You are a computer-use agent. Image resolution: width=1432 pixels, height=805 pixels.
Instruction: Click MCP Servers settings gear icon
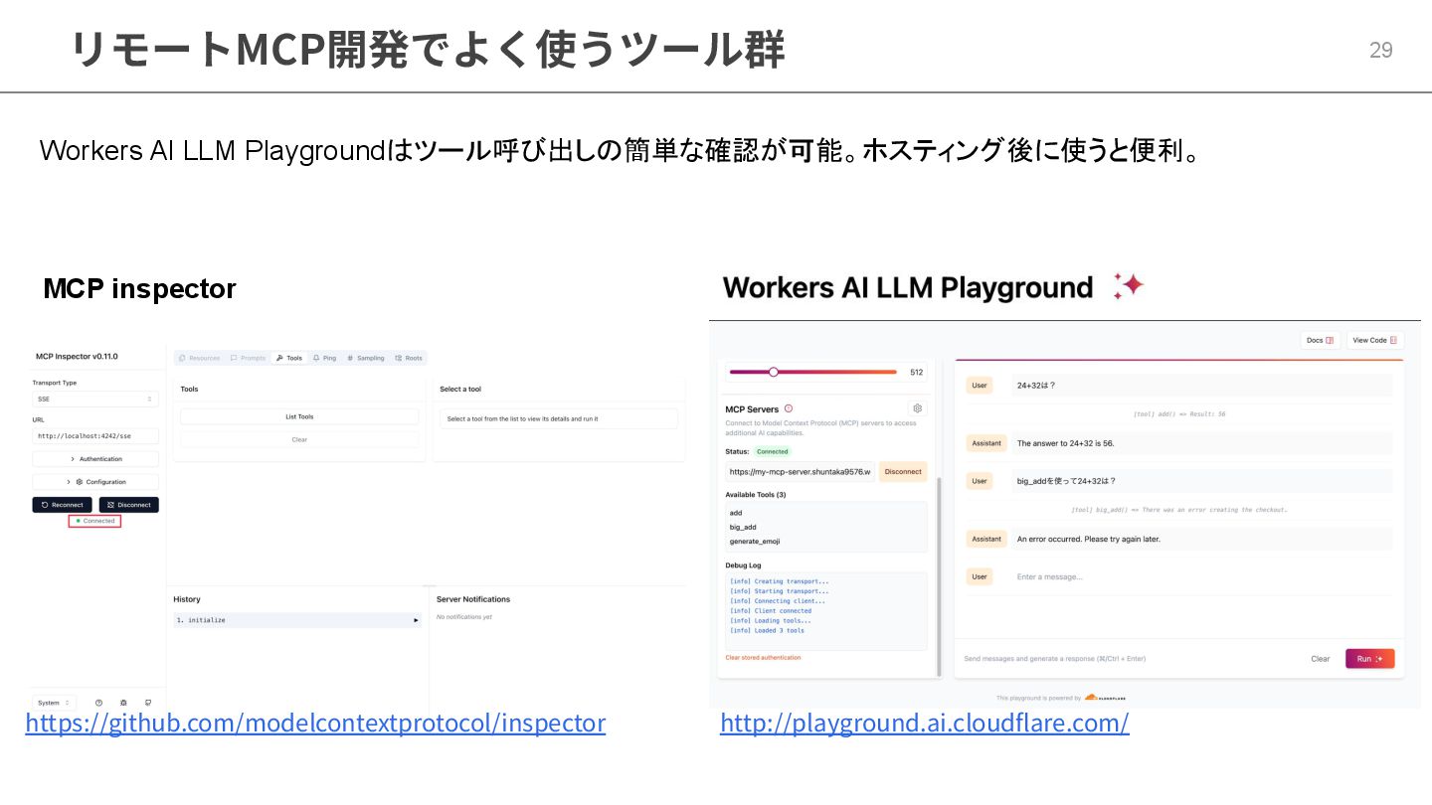point(917,408)
